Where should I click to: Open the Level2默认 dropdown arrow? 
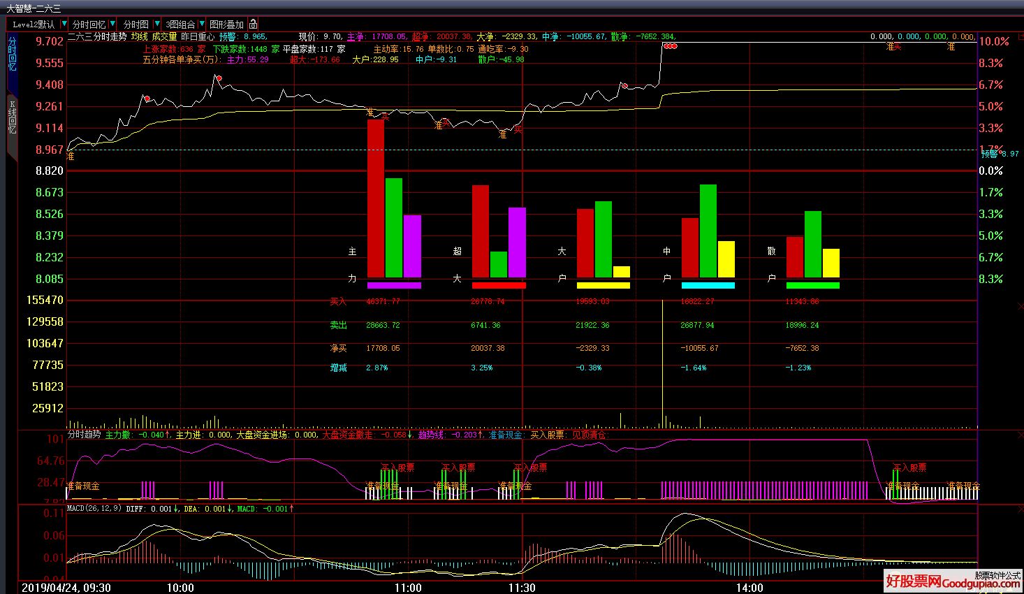coord(64,24)
